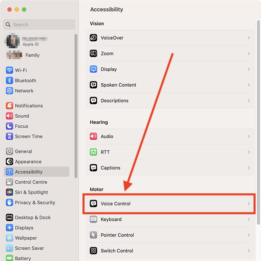Expand VoiceOver row chevron
This screenshot has height=261, width=261.
click(249, 38)
